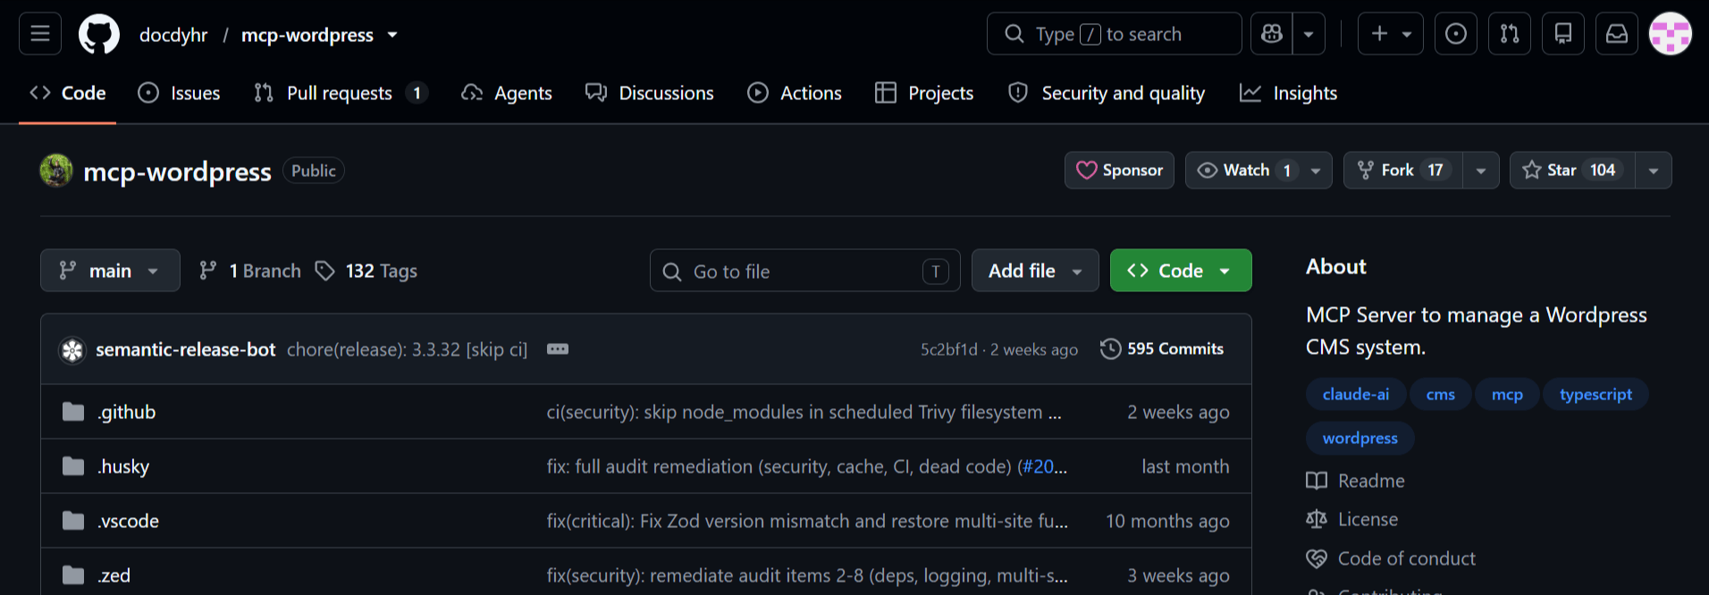Open the Discussions tab

(x=650, y=93)
